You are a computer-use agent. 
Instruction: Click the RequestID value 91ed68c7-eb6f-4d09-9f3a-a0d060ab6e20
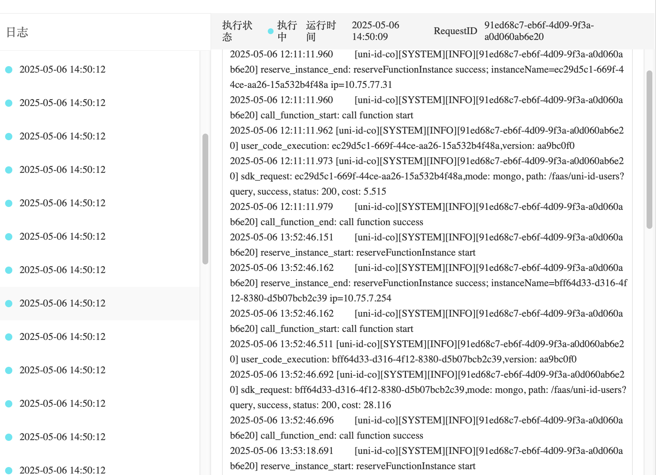(539, 31)
